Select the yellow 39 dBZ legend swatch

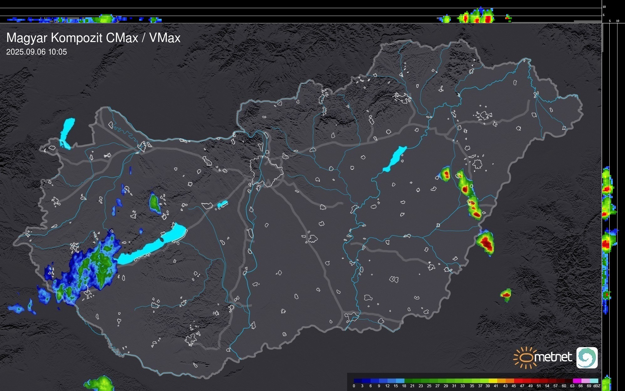click(493, 381)
